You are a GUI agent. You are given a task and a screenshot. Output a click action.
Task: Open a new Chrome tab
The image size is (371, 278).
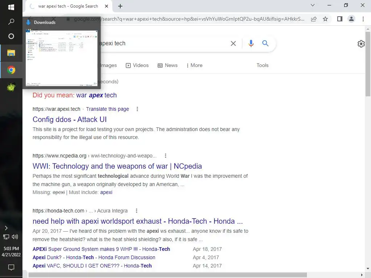click(120, 6)
